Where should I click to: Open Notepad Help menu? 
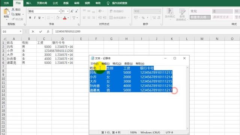(140, 63)
